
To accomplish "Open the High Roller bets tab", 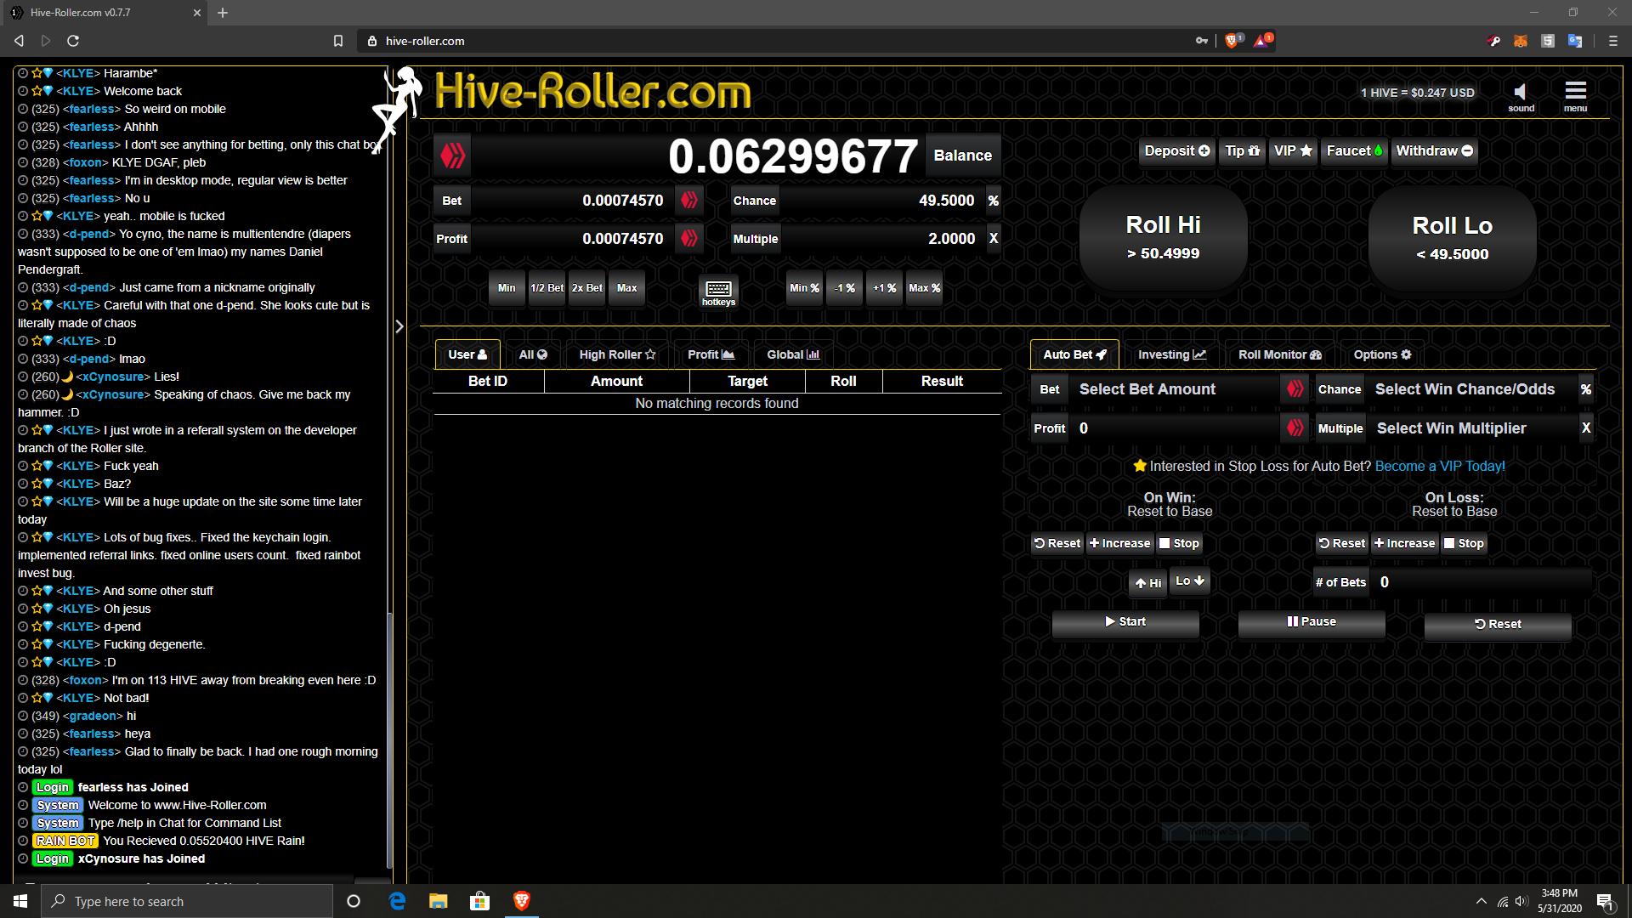I will click(x=617, y=354).
